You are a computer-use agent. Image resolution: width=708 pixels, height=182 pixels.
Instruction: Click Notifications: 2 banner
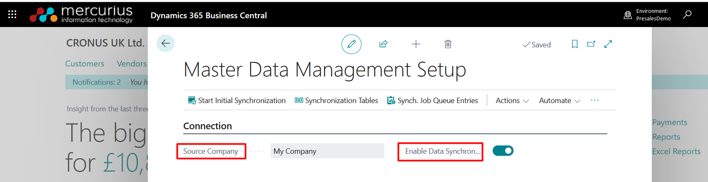coord(97,82)
